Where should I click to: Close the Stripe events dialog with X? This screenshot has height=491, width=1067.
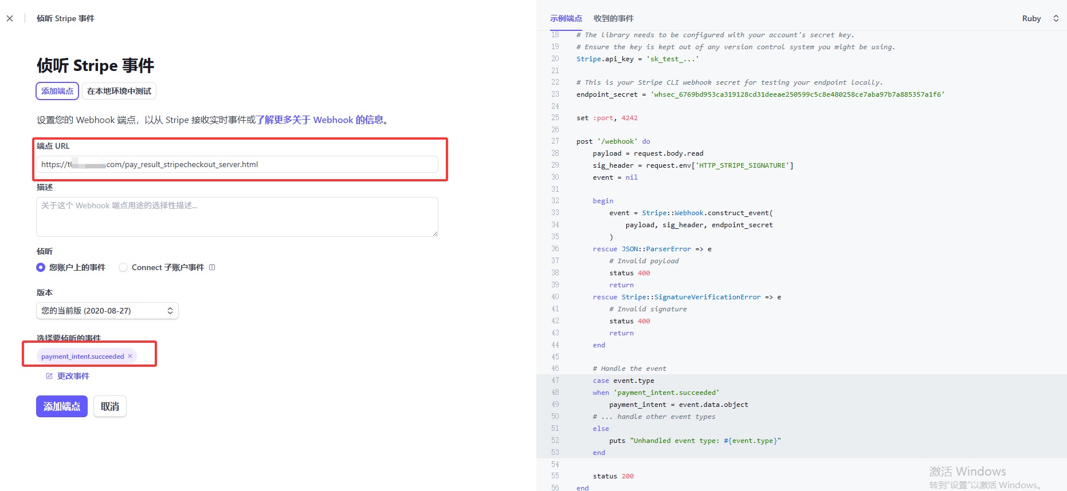click(10, 18)
